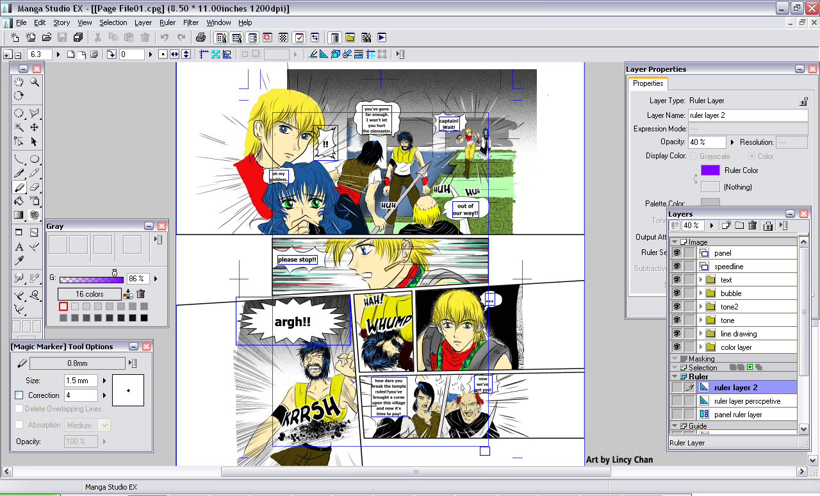820x496 pixels.
Task: Select the Hand (pan) tool
Action: pyautogui.click(x=19, y=82)
